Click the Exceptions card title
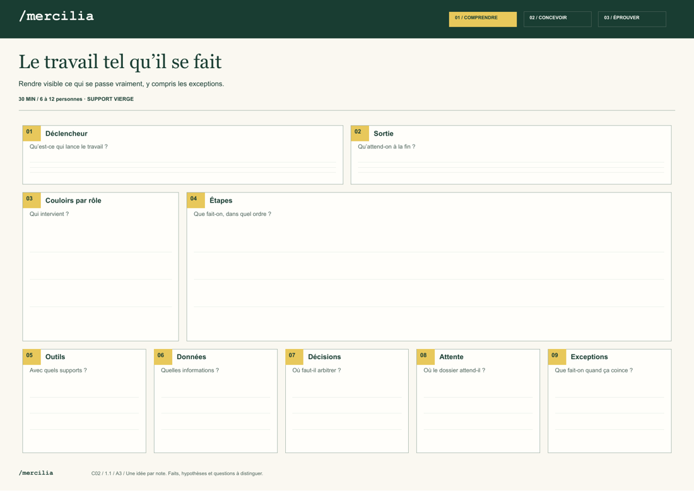694x491 pixels. pyautogui.click(x=589, y=357)
